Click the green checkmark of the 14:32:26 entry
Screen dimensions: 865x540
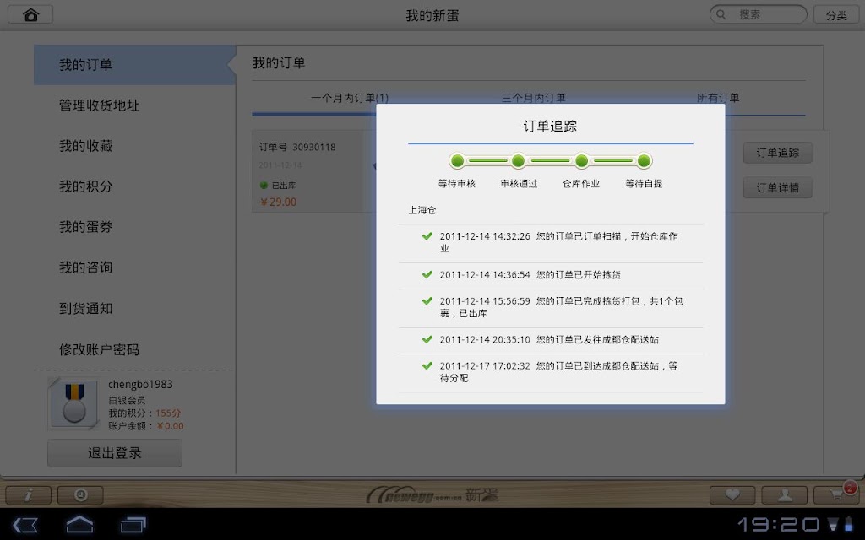(427, 236)
